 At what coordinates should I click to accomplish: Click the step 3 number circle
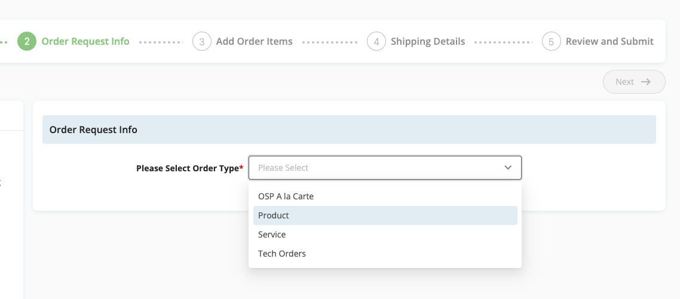202,42
